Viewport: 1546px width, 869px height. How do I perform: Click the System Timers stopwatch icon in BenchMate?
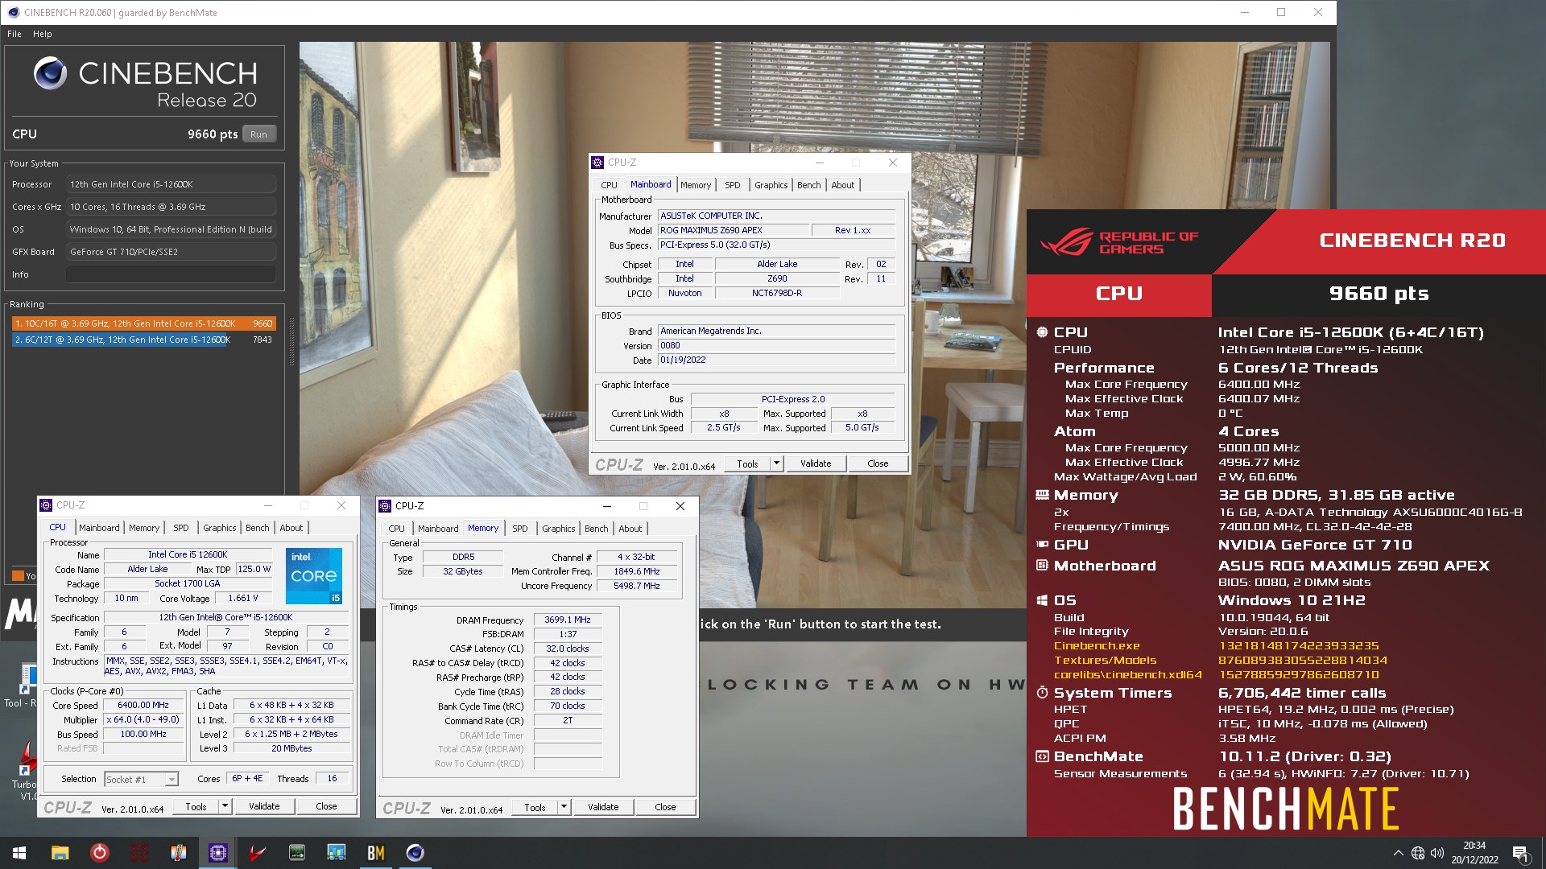[x=1042, y=693]
